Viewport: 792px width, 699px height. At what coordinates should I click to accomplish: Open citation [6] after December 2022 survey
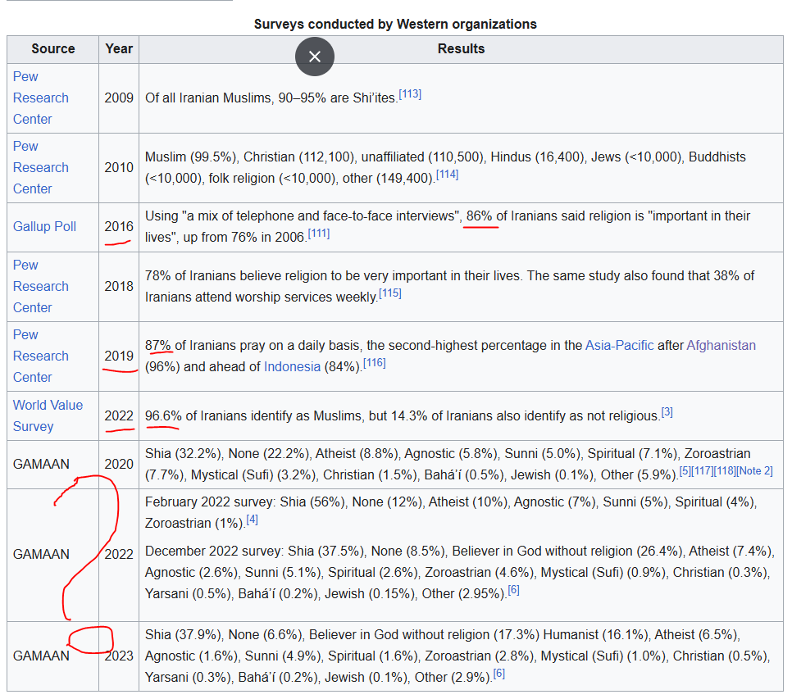coord(513,589)
